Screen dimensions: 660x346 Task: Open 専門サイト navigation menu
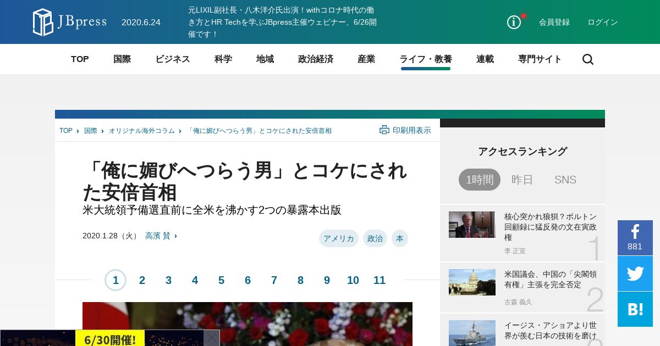click(x=540, y=59)
